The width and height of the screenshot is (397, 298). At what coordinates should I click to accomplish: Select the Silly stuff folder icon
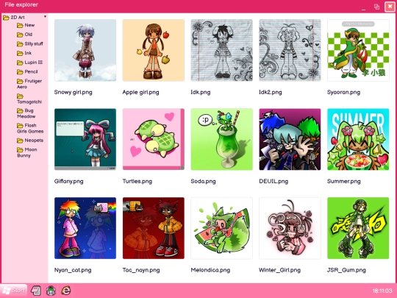[x=20, y=44]
